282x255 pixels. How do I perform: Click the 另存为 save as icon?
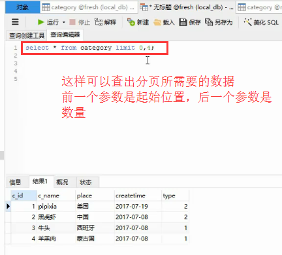pyautogui.click(x=209, y=22)
